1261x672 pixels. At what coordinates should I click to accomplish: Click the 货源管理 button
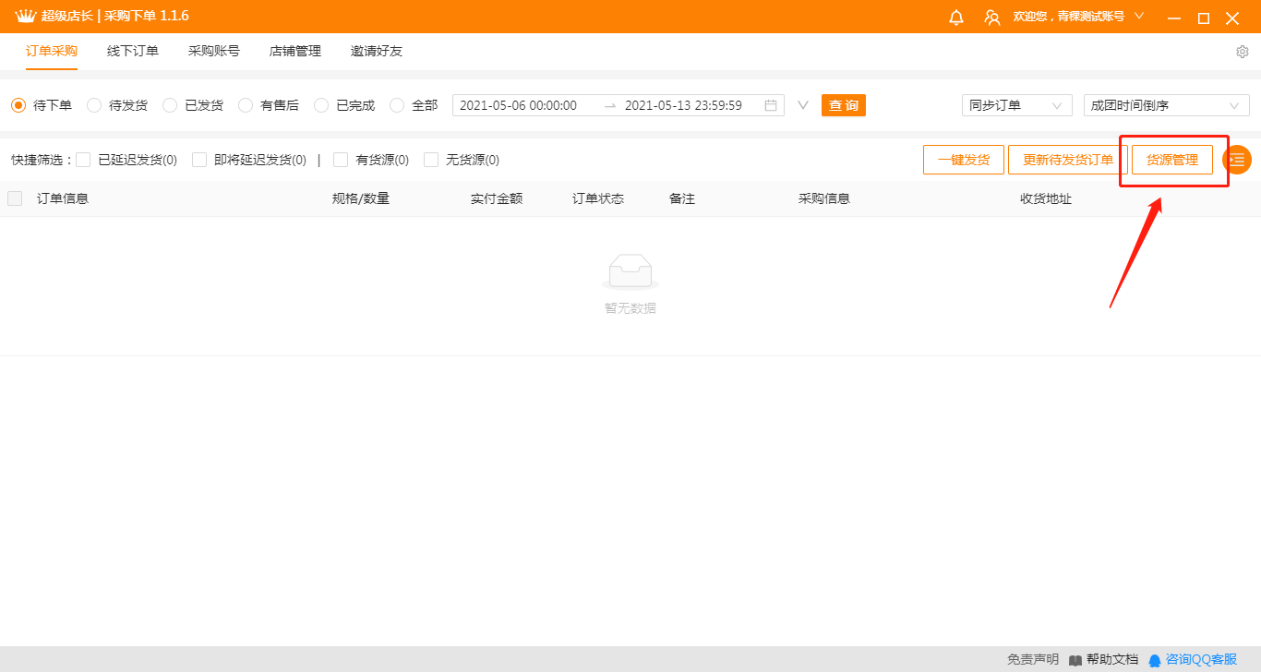[x=1172, y=160]
